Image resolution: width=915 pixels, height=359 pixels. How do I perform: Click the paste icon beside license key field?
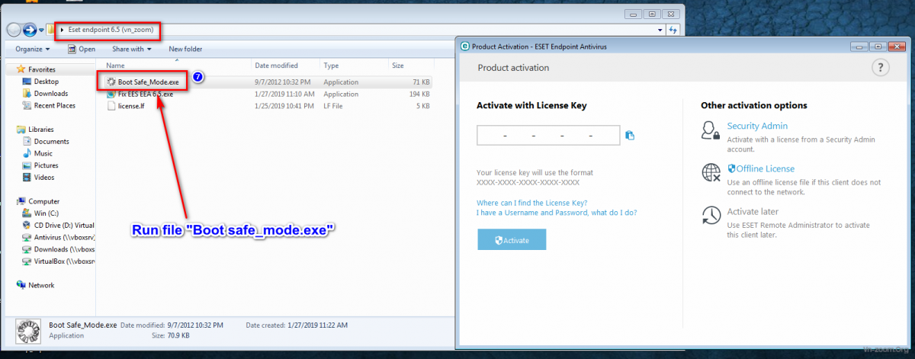630,136
